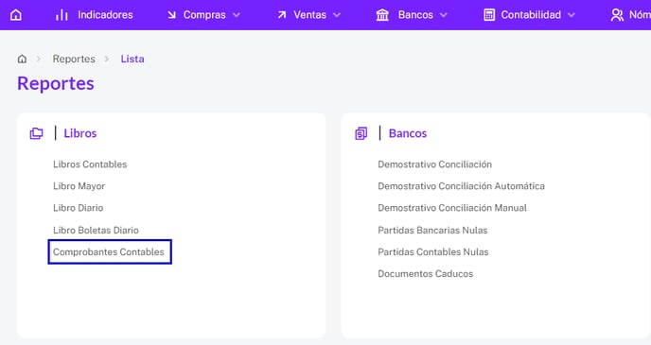Click the Indicadores bar chart icon
651x345 pixels.
(x=62, y=15)
